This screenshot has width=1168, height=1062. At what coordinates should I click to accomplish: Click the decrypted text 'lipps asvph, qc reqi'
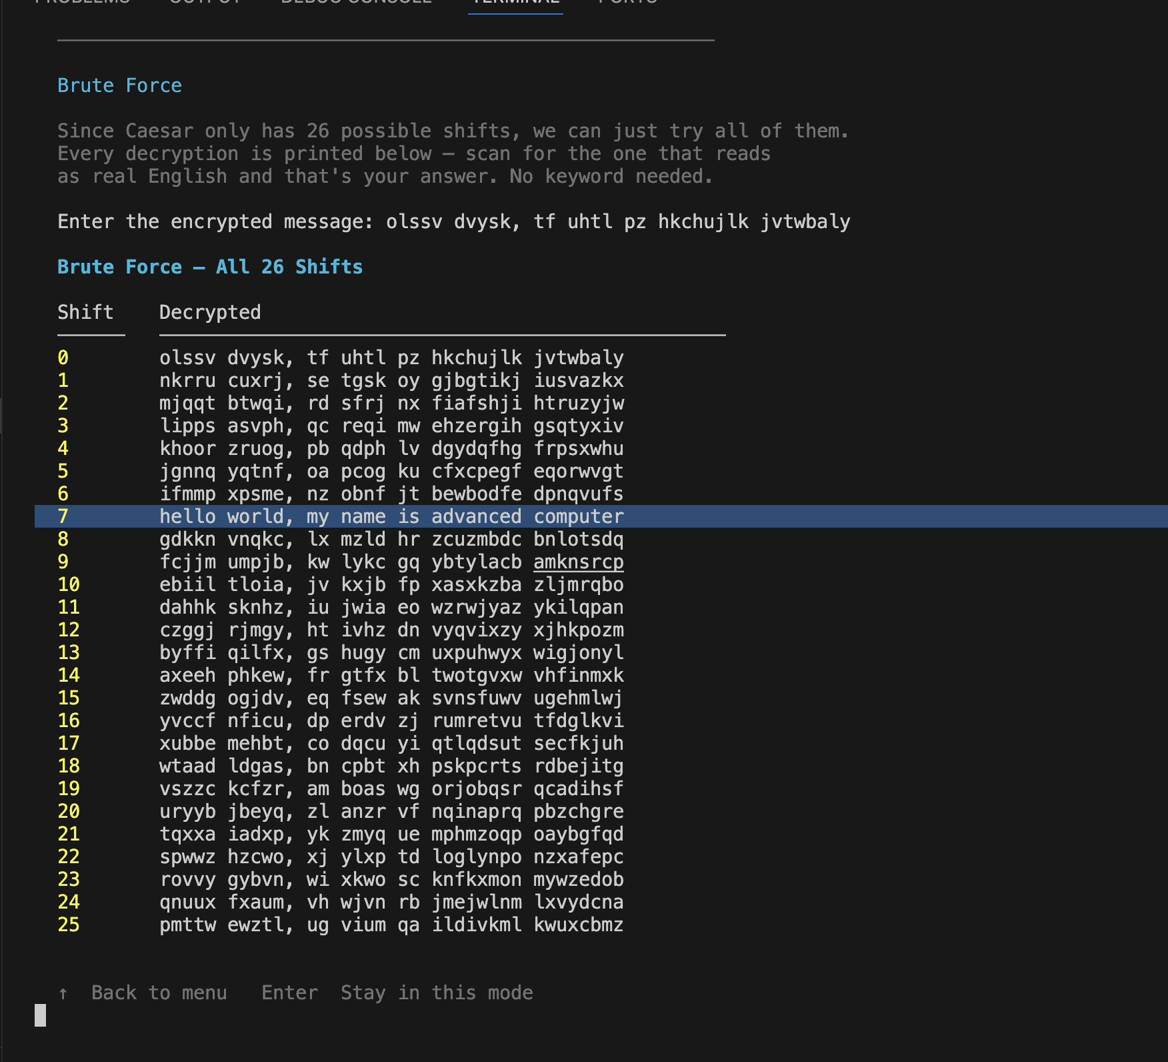(x=273, y=426)
